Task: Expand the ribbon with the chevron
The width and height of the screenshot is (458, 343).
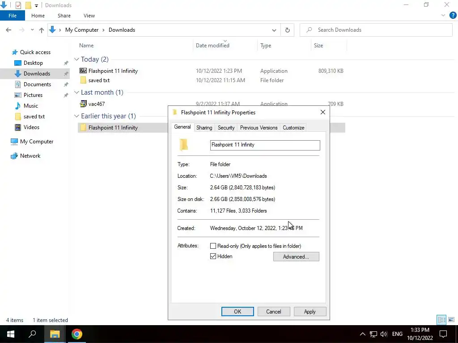Action: pyautogui.click(x=443, y=16)
